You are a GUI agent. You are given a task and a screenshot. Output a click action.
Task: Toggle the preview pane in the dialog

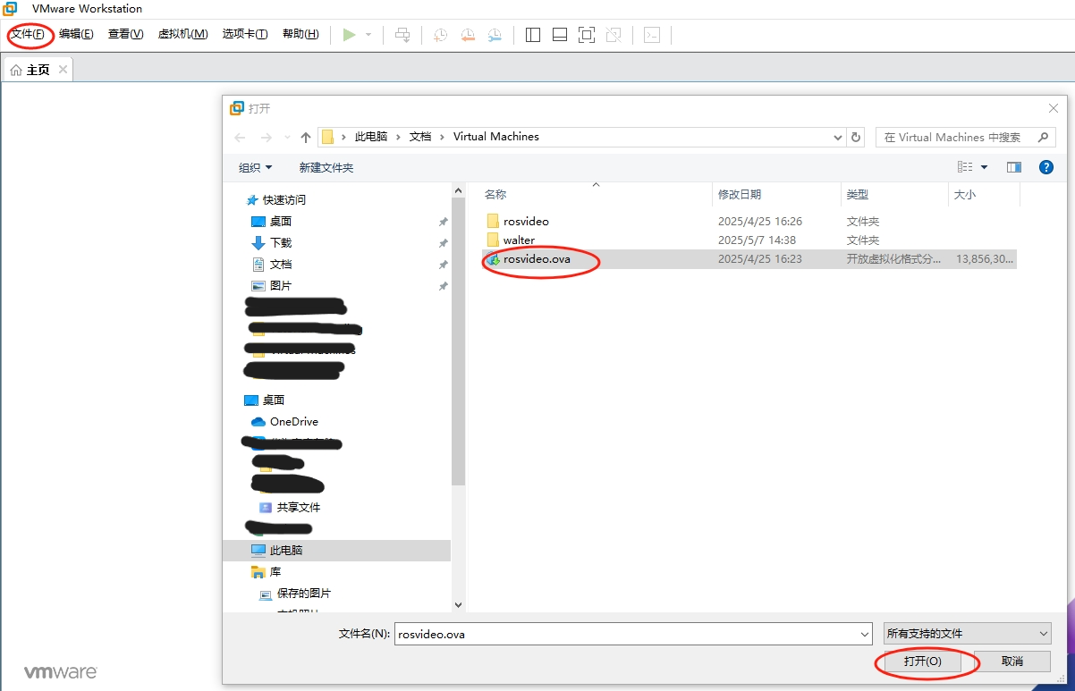pyautogui.click(x=1013, y=167)
